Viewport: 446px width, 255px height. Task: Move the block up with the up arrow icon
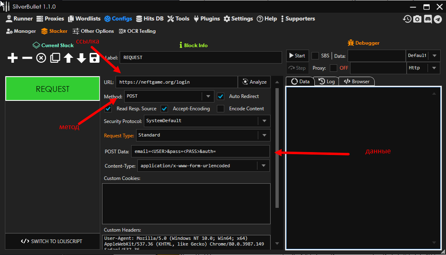click(68, 58)
